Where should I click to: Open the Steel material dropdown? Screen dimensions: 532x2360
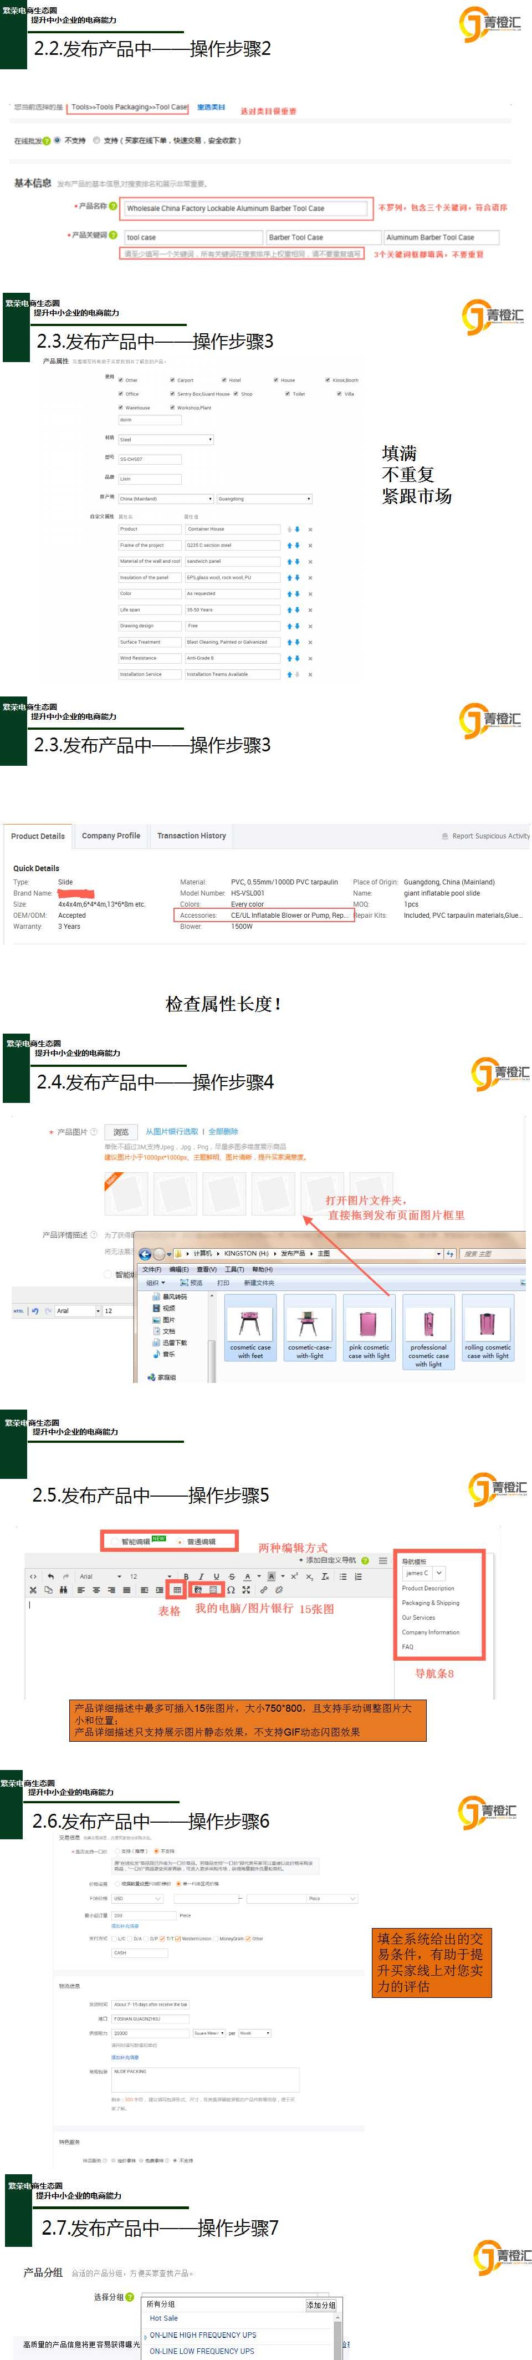166,440
